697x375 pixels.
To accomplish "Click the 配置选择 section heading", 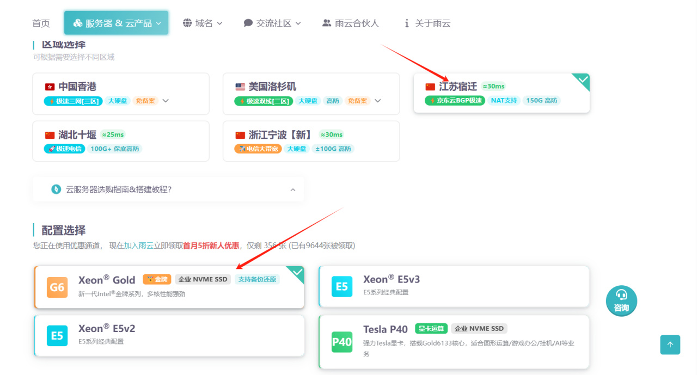I will (64, 230).
